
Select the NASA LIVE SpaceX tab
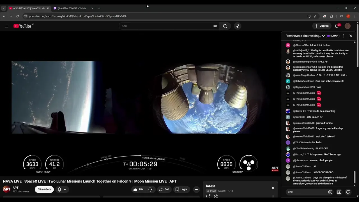[x=27, y=8]
